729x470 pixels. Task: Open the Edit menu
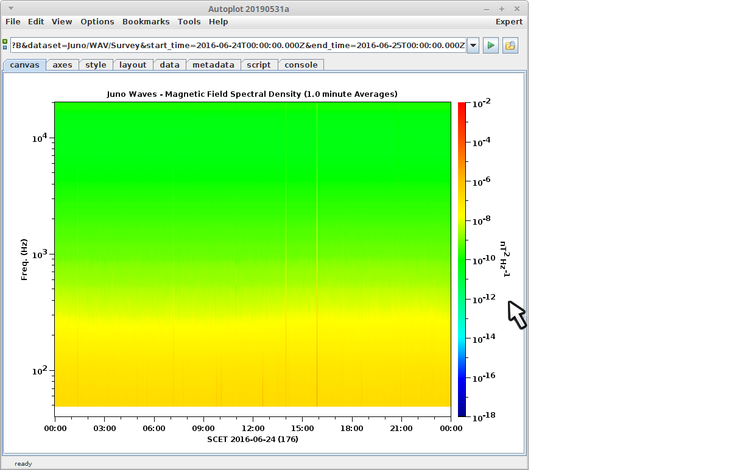click(x=36, y=22)
